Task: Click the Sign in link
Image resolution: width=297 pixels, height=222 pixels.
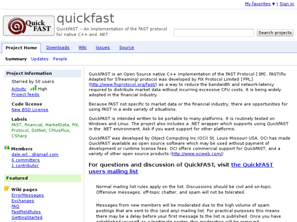Action: (287, 4)
